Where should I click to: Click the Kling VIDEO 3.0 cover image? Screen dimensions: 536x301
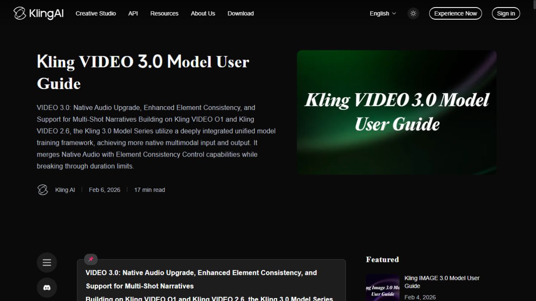click(x=397, y=112)
